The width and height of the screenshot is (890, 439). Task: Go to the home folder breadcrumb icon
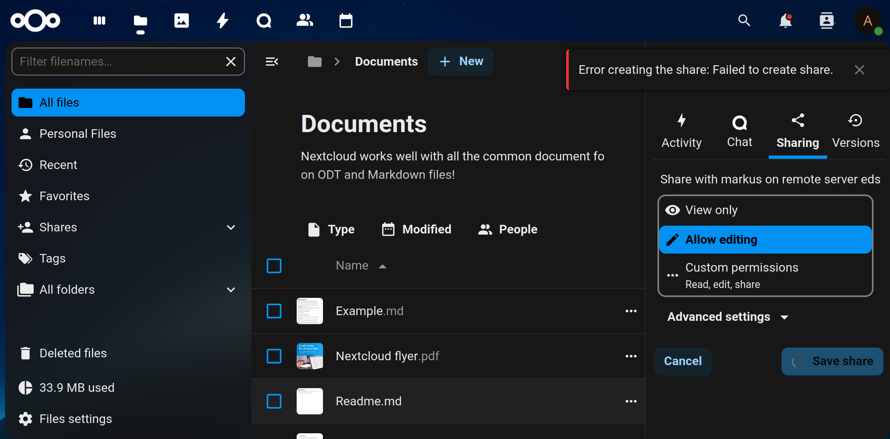coord(315,62)
